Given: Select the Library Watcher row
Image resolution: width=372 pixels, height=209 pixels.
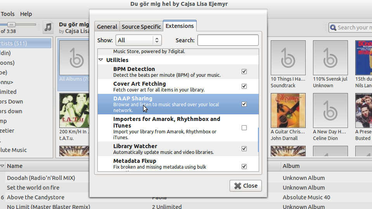Looking at the screenshot, I should coord(178,149).
